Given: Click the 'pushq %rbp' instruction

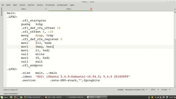Looking at the screenshot, I should coord(32,24).
